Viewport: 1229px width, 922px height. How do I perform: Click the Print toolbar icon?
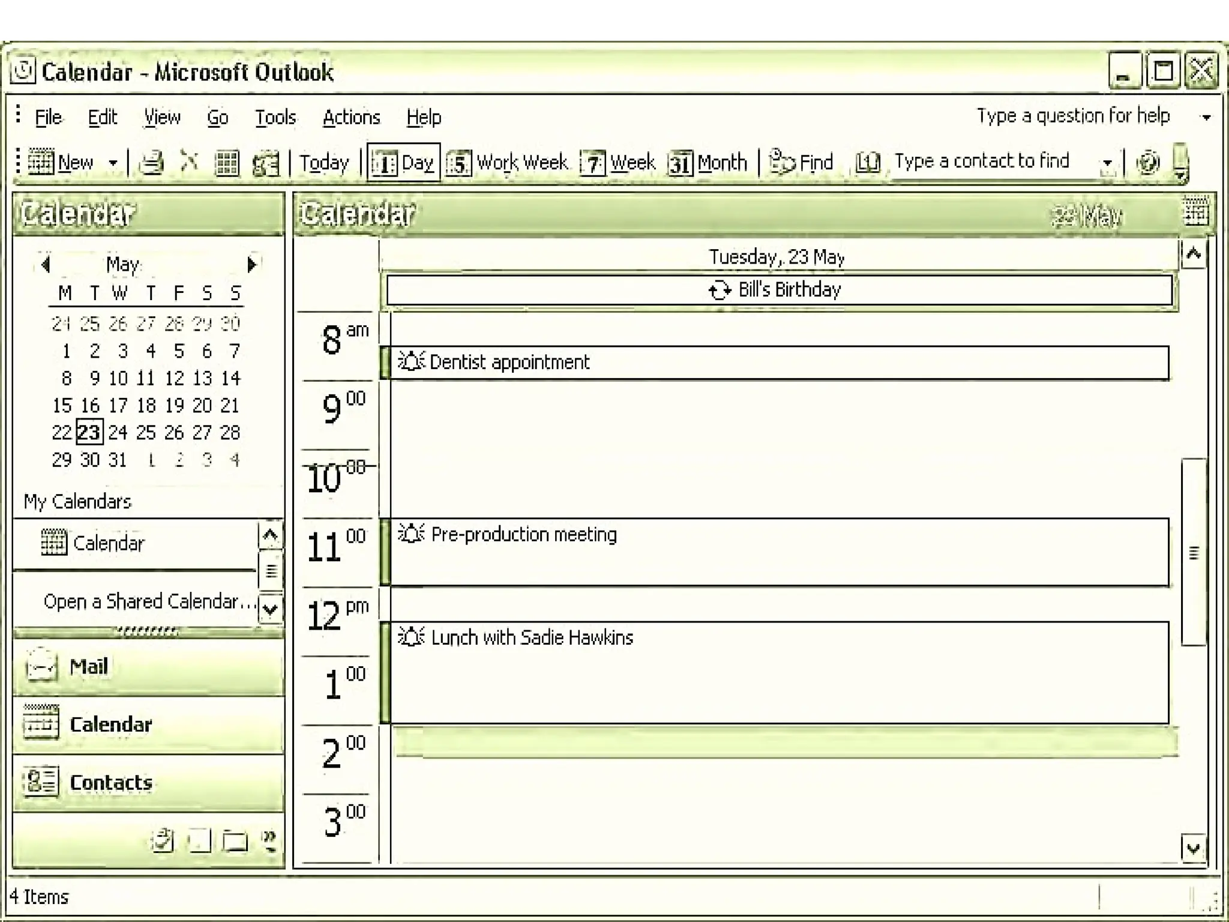click(x=151, y=163)
